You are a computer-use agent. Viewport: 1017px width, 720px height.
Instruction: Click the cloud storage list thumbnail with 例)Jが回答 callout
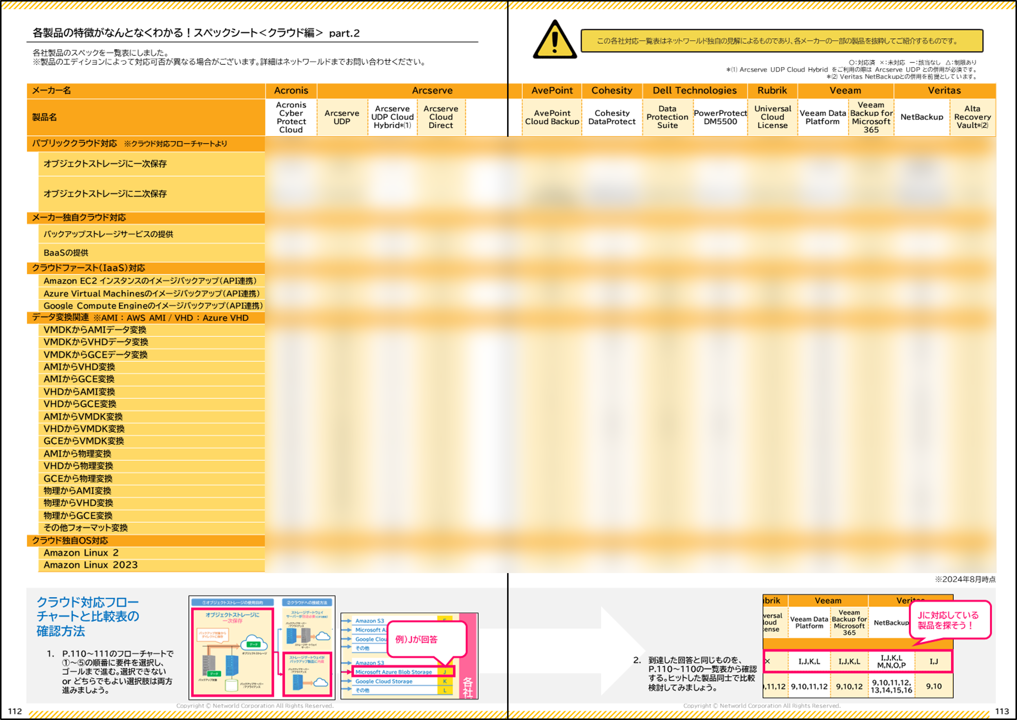409,656
